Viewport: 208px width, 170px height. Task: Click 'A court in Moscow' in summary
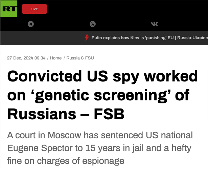(44, 135)
